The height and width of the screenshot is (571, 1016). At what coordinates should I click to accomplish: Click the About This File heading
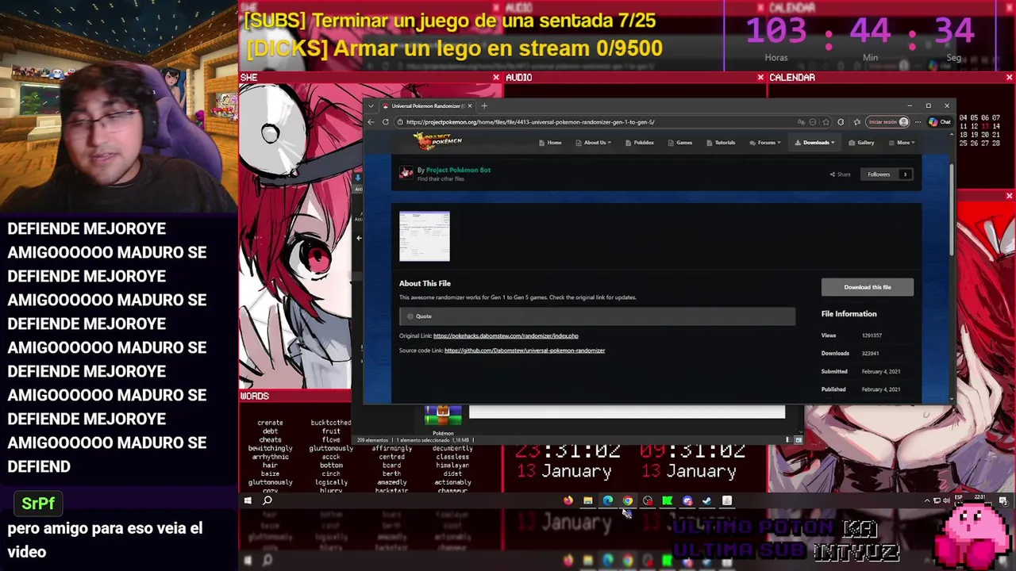(425, 283)
